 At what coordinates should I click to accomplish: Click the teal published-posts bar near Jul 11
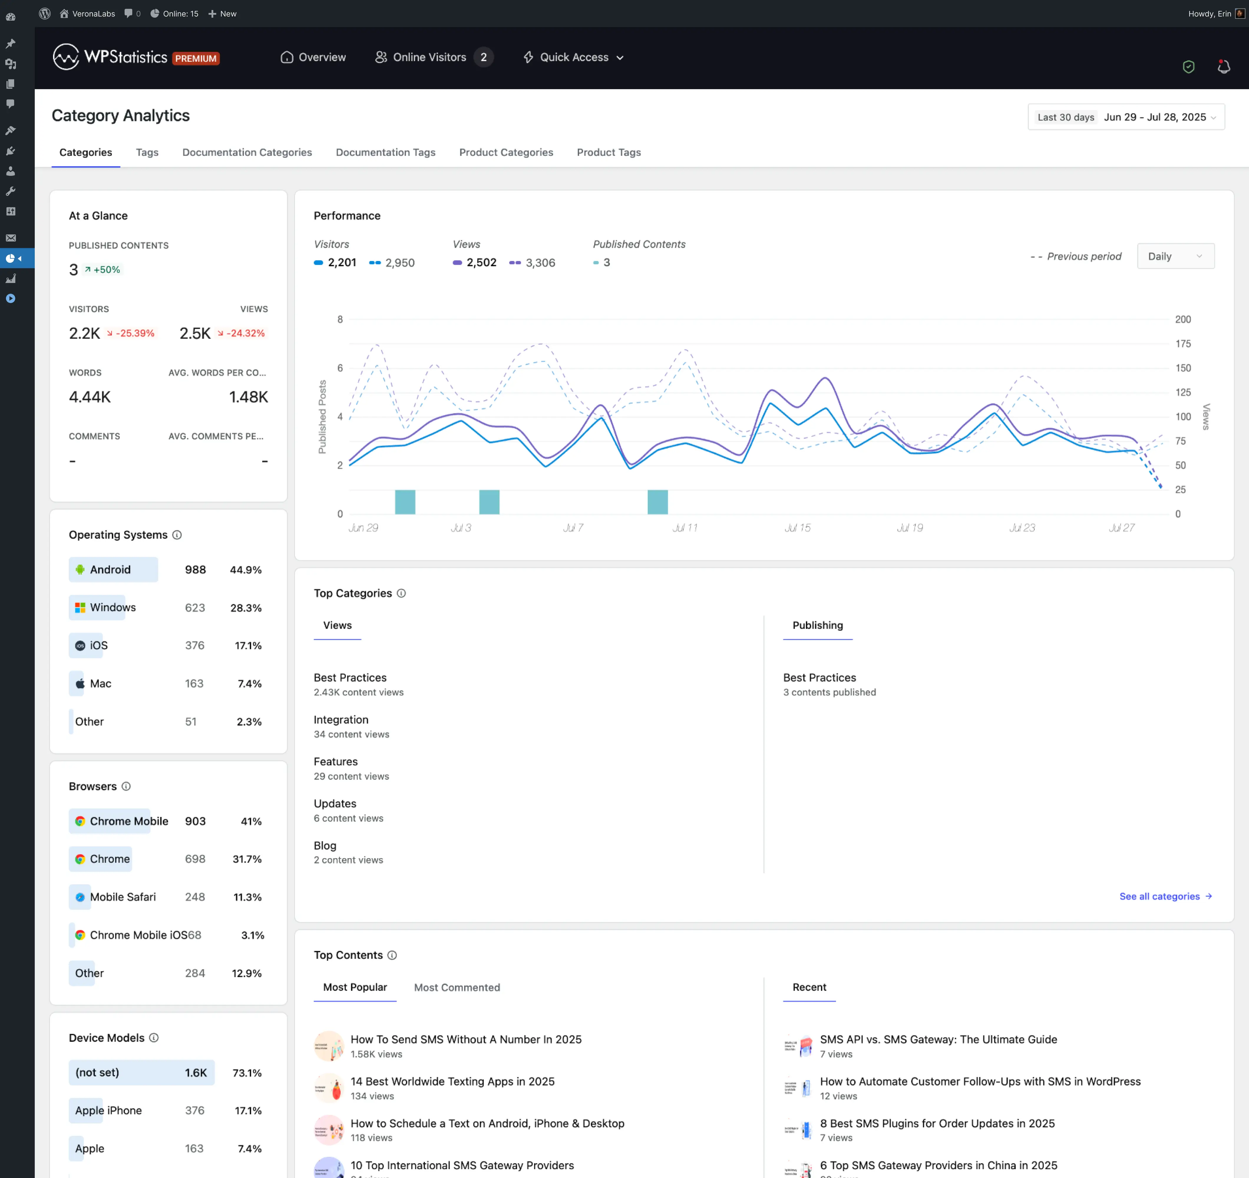click(x=657, y=501)
